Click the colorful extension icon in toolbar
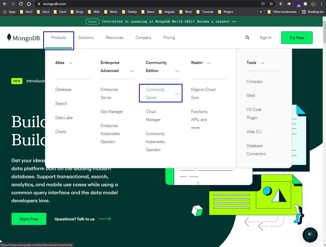The image size is (326, 247). 281,4
